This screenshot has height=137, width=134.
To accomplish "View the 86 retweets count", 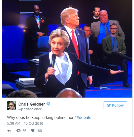I will (x=24, y=131).
